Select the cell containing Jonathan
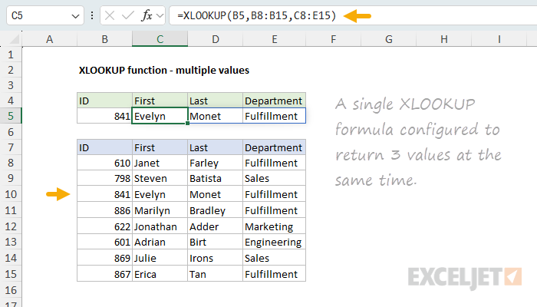 tap(160, 226)
